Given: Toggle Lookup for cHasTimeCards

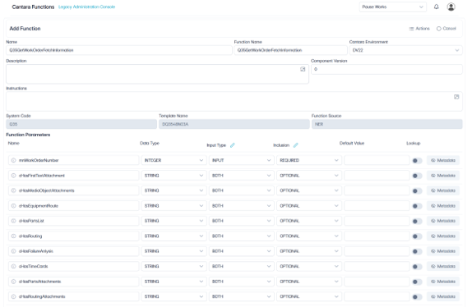Looking at the screenshot, I should pos(417,267).
